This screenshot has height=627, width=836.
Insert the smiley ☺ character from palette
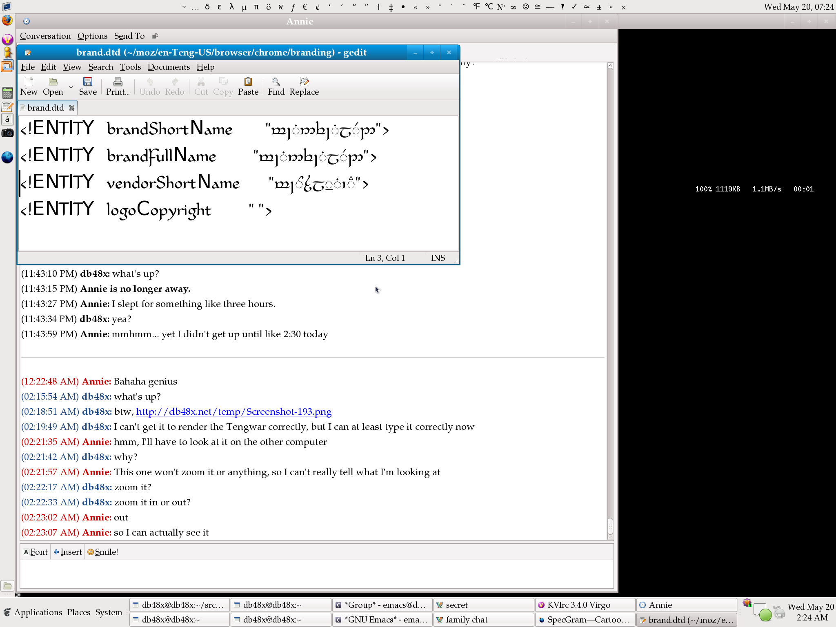526,7
